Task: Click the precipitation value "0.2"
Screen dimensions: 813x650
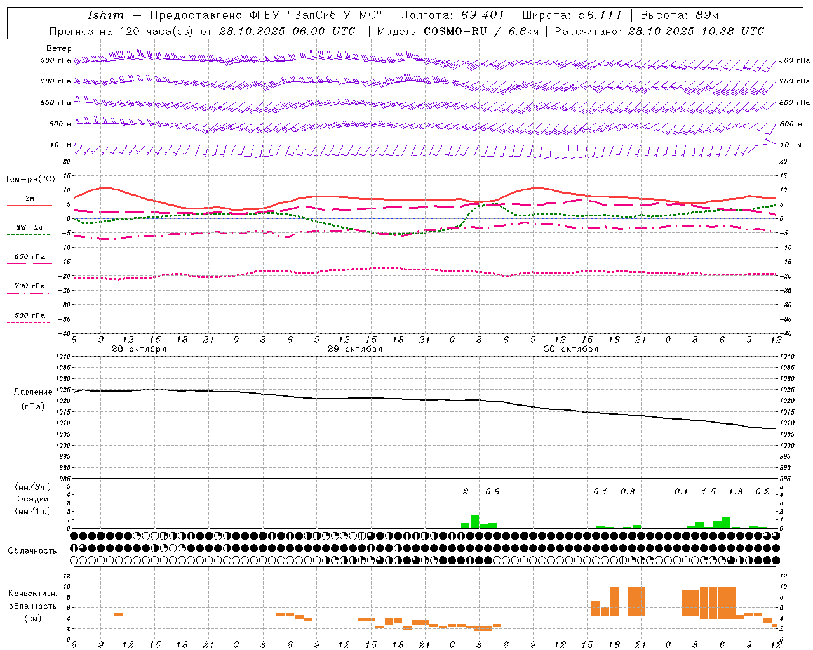Action: [762, 492]
